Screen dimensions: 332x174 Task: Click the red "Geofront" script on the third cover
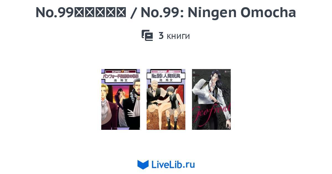(x=211, y=109)
